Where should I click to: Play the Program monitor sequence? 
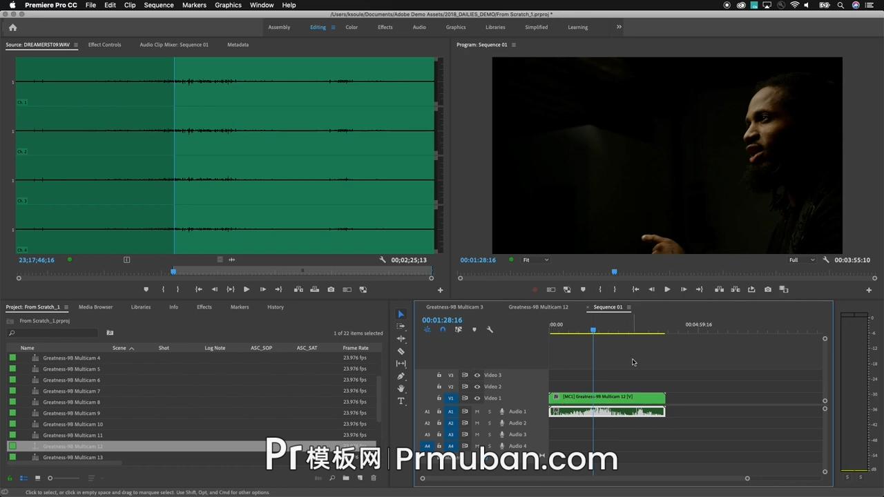point(666,290)
